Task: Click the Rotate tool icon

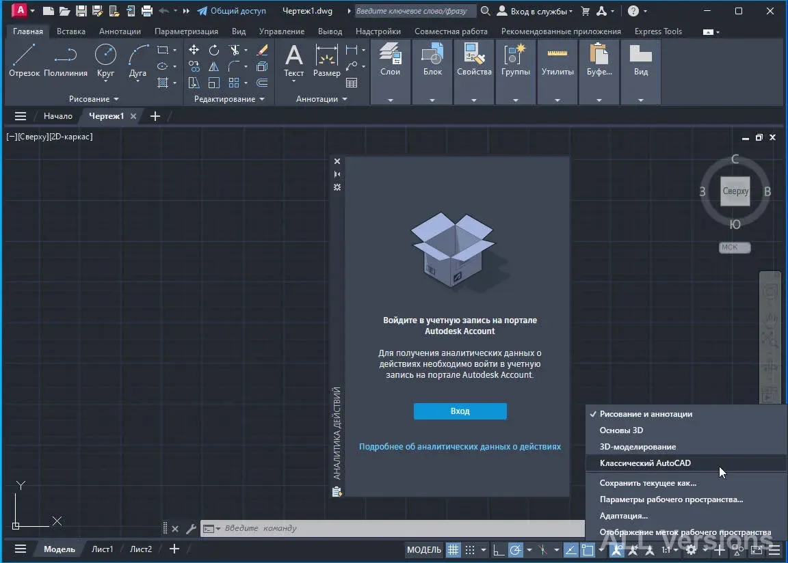Action: coord(213,50)
